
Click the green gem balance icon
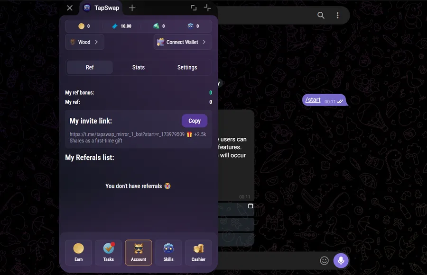pos(156,26)
